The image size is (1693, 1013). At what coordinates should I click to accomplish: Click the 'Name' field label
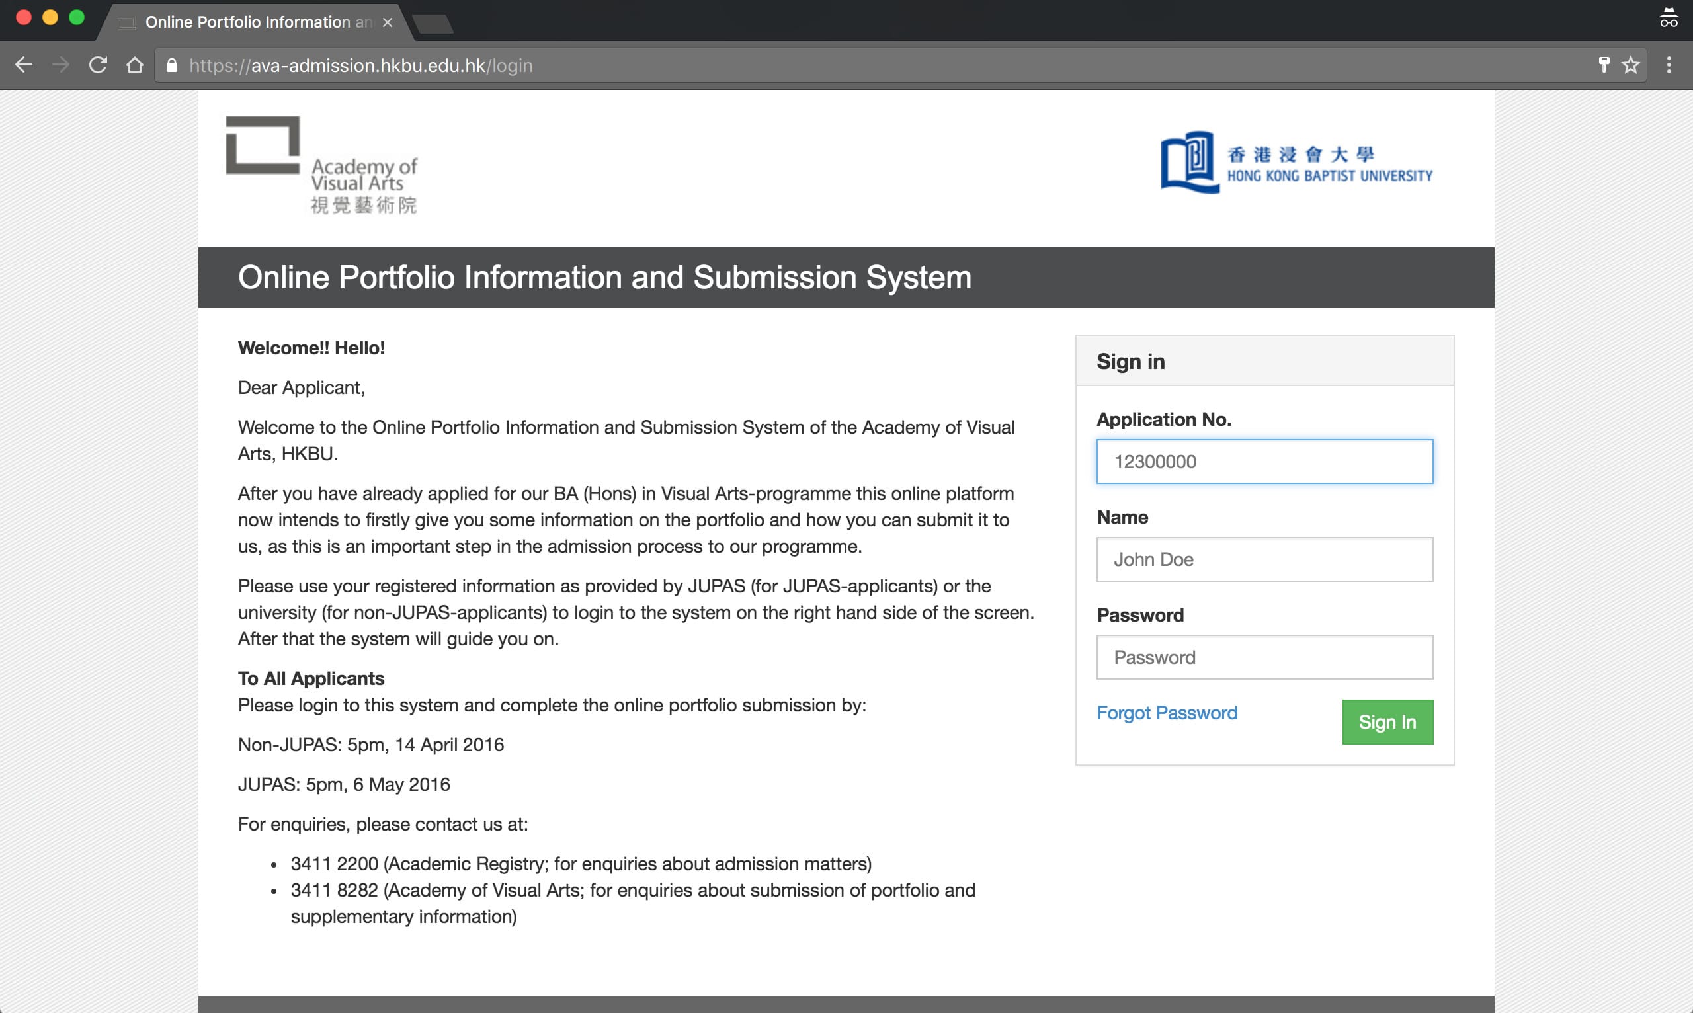[x=1122, y=518]
